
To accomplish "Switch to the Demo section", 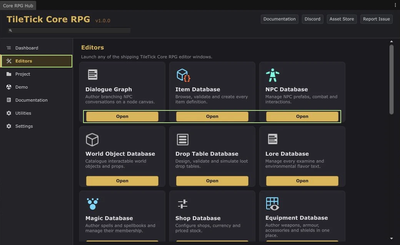I will 36,87.
